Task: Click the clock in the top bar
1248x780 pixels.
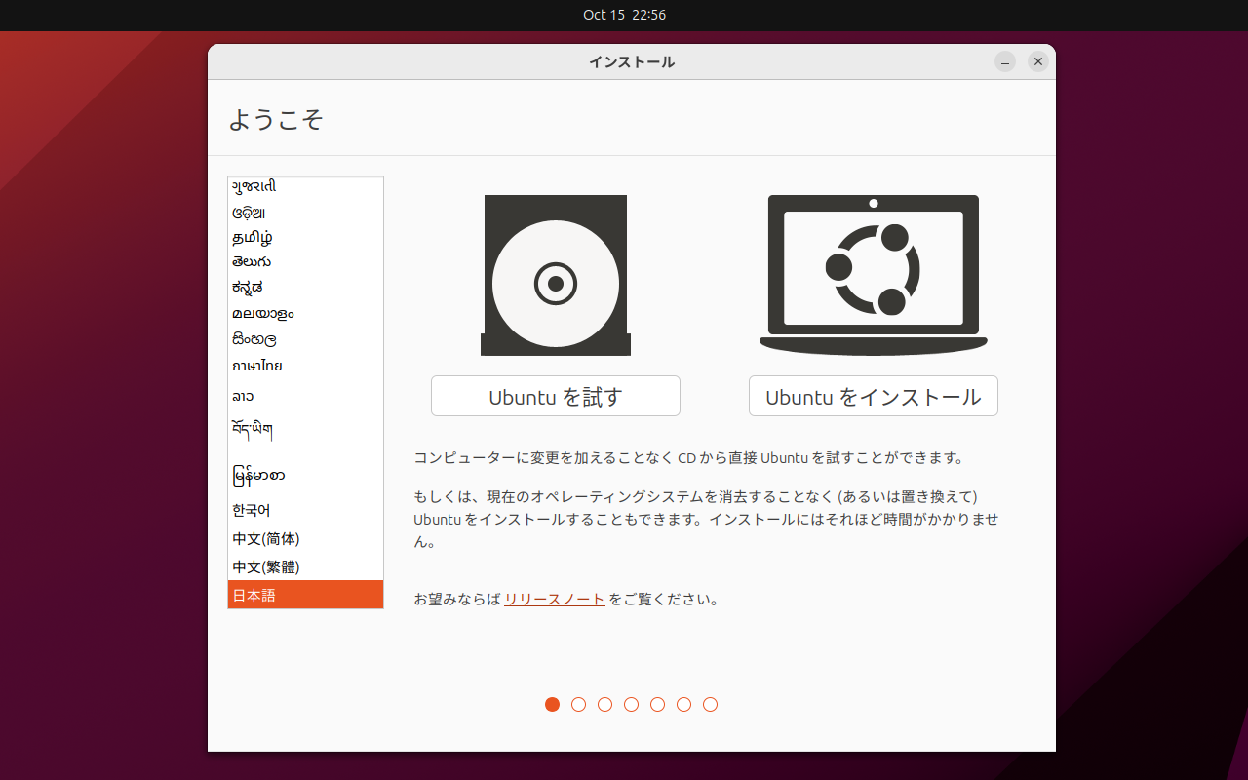Action: pos(624,15)
